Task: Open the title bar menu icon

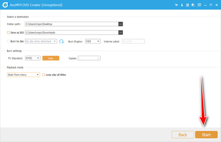Action: tap(199, 5)
